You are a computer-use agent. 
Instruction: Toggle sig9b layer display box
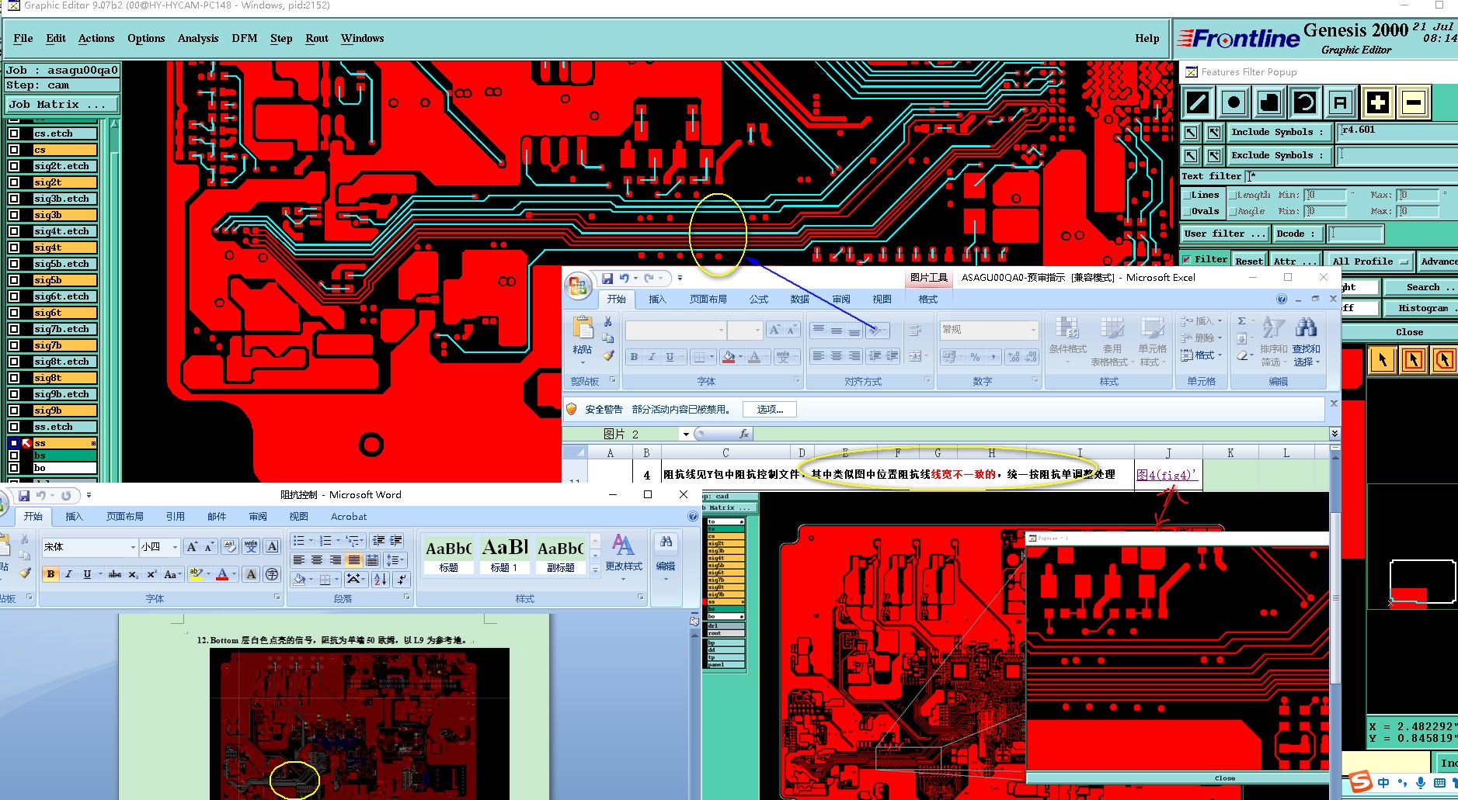pos(14,410)
